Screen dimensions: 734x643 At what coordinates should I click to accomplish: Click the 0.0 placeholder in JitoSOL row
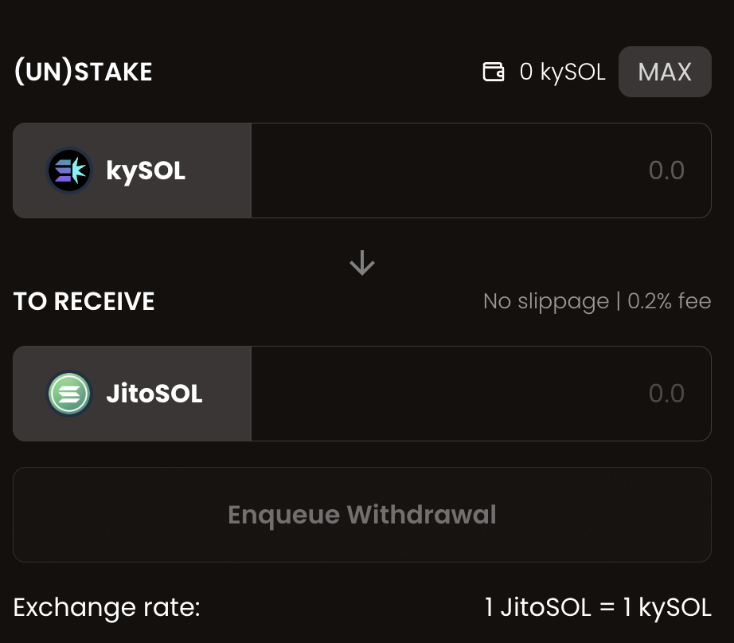click(x=666, y=394)
